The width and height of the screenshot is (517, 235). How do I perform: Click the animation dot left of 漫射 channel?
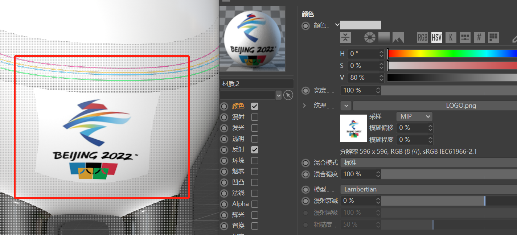224,117
